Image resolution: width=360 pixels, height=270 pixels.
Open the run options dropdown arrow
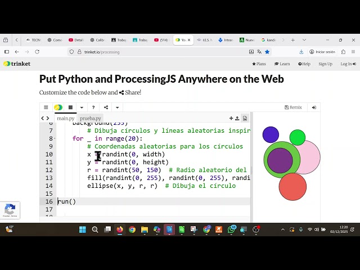click(82, 107)
